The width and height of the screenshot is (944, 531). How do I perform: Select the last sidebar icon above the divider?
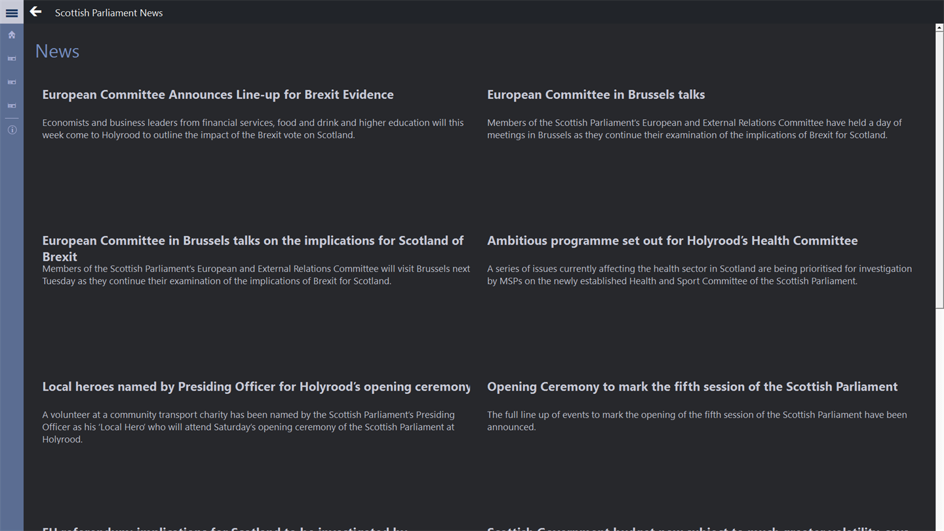click(12, 106)
